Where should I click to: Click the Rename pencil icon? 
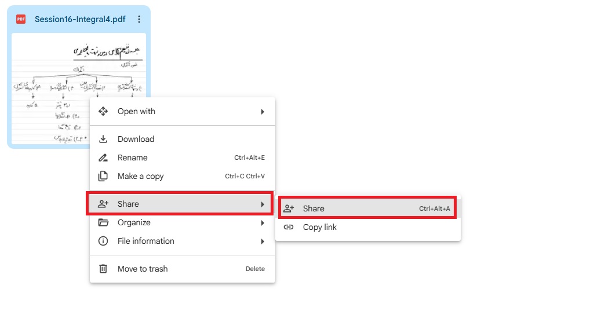click(x=103, y=158)
